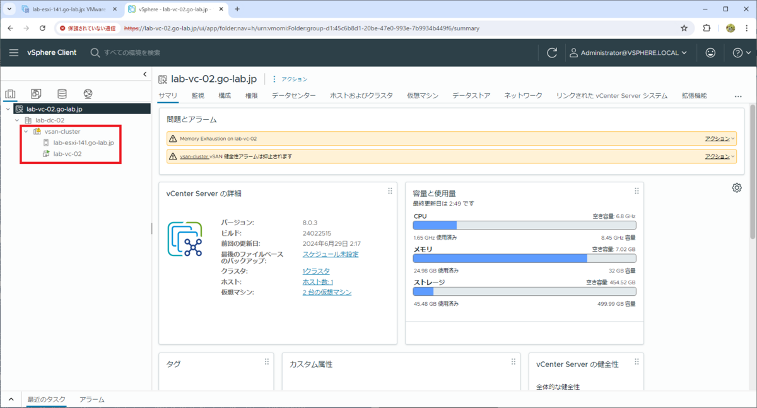Image resolution: width=757 pixels, height=408 pixels.
Task: Reload the browser page
Action: pos(42,28)
